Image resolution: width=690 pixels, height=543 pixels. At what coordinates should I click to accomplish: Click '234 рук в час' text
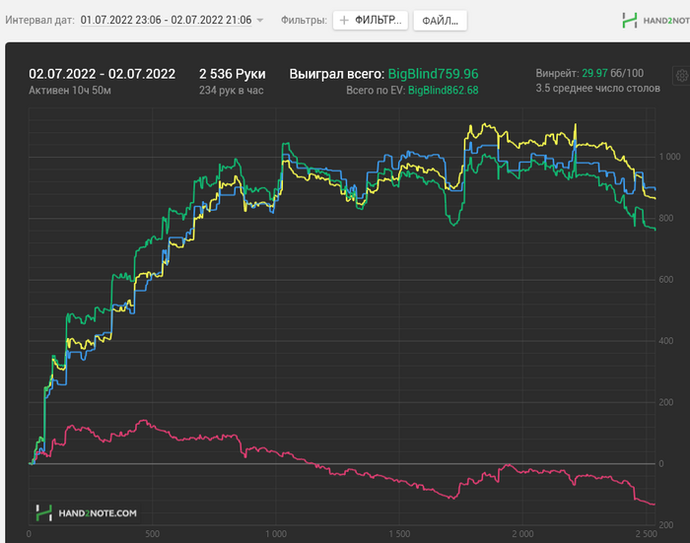coord(231,91)
